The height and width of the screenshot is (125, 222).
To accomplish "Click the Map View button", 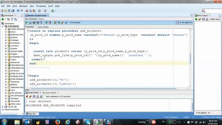I will [32, 114].
